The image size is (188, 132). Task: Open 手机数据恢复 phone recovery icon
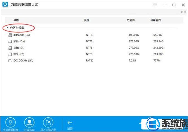(10, 123)
